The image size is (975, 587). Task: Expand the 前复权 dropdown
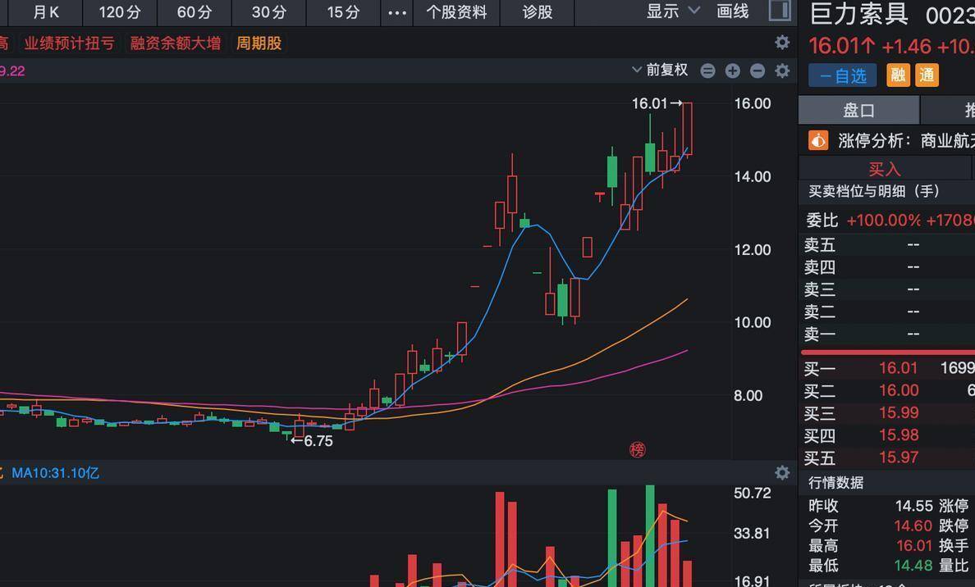tap(661, 71)
